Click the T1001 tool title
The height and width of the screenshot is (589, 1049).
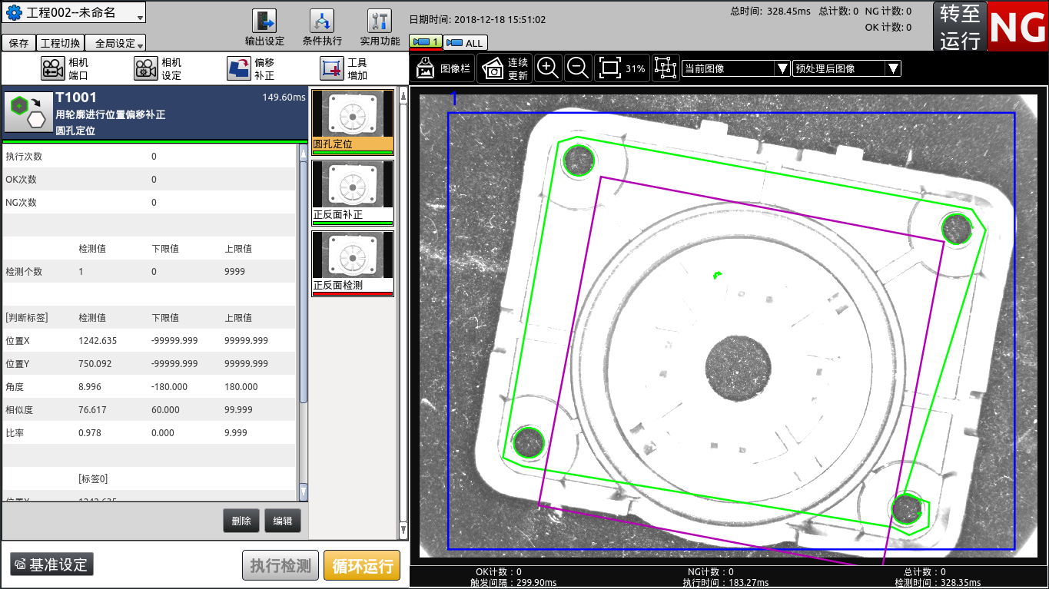(x=76, y=98)
